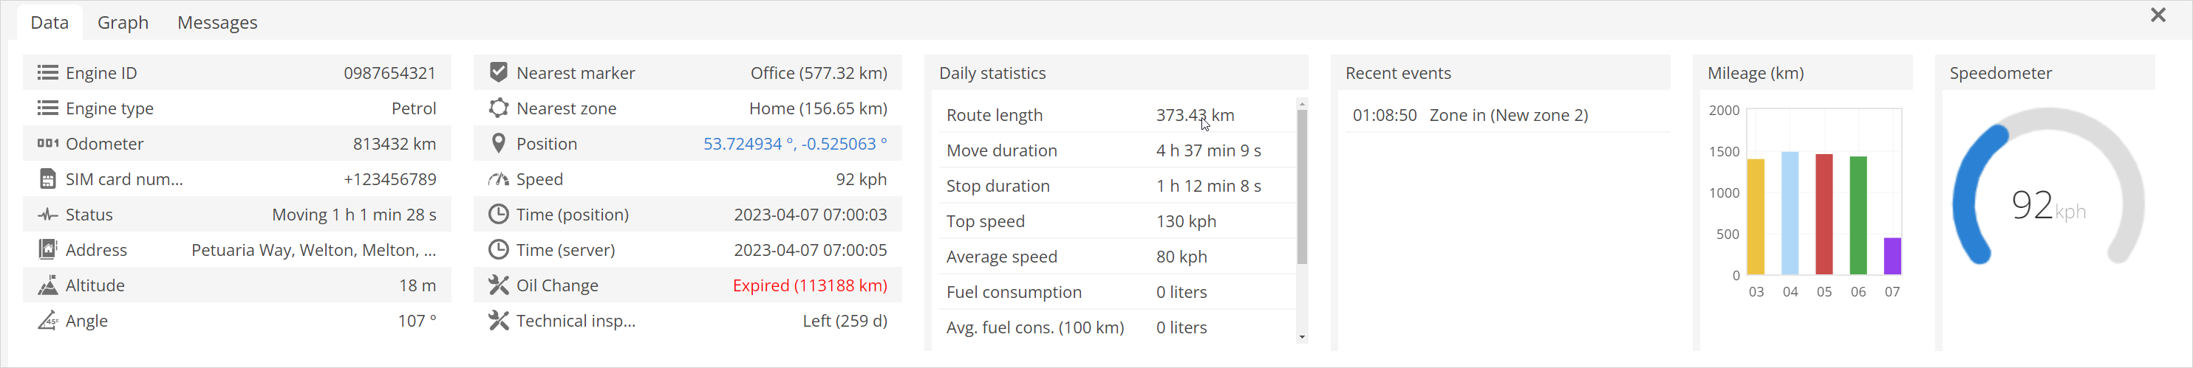2193x368 pixels.
Task: Click the Odometer counter icon
Action: click(x=48, y=144)
